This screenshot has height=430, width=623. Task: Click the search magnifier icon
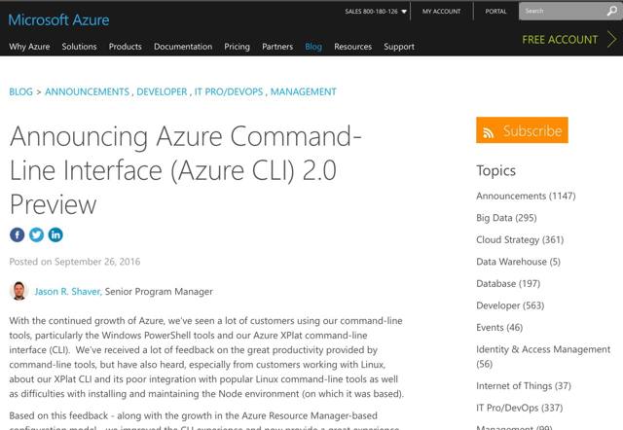pos(608,12)
